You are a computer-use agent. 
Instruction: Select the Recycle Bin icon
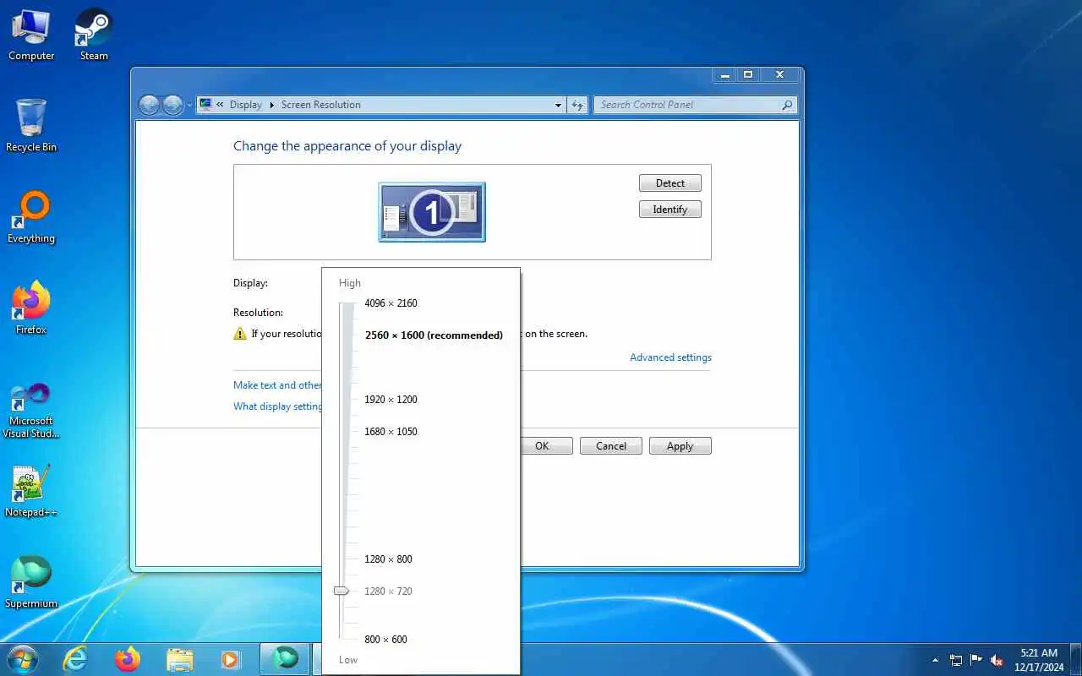click(x=31, y=126)
